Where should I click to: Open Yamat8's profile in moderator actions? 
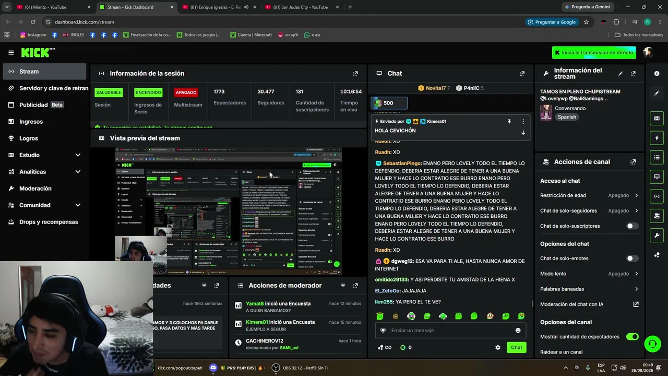point(255,303)
